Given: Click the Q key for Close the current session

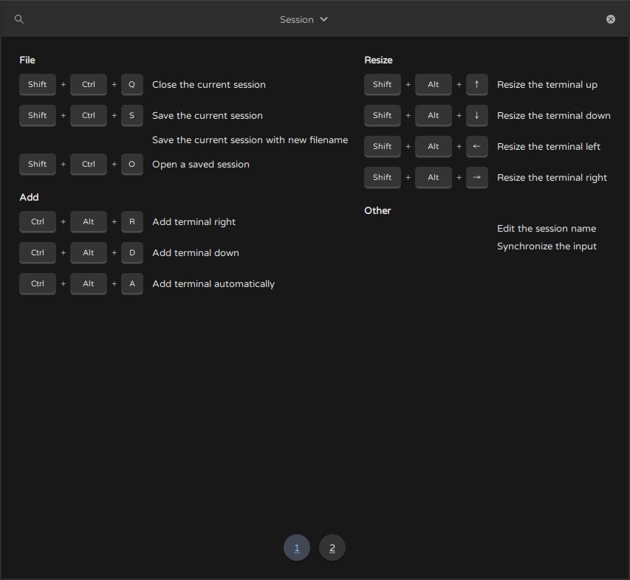Looking at the screenshot, I should tap(131, 84).
